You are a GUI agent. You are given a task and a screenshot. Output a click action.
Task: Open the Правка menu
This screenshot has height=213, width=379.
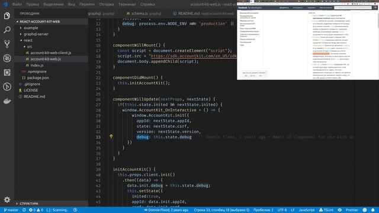[33, 4]
